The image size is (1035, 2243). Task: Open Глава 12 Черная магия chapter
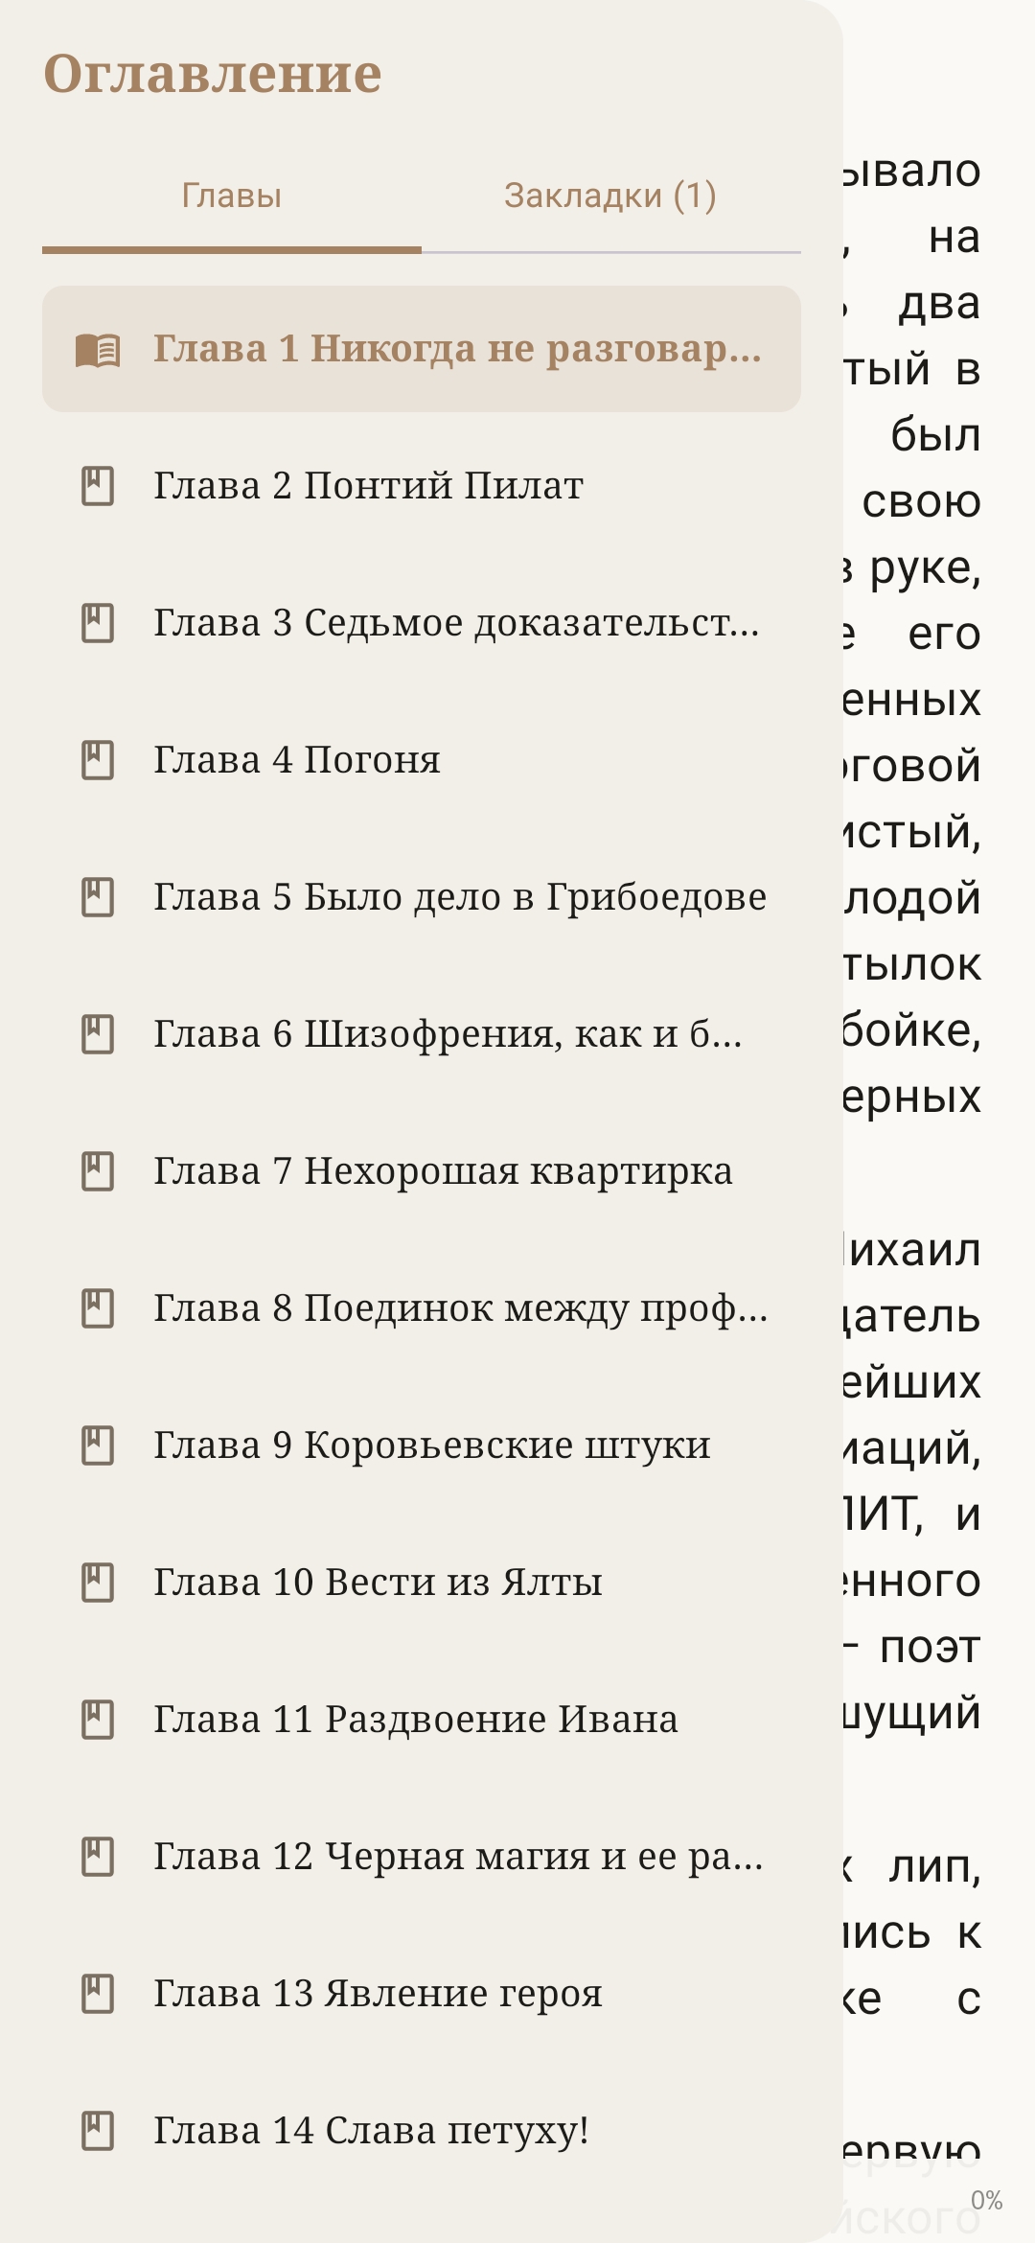point(422,1857)
